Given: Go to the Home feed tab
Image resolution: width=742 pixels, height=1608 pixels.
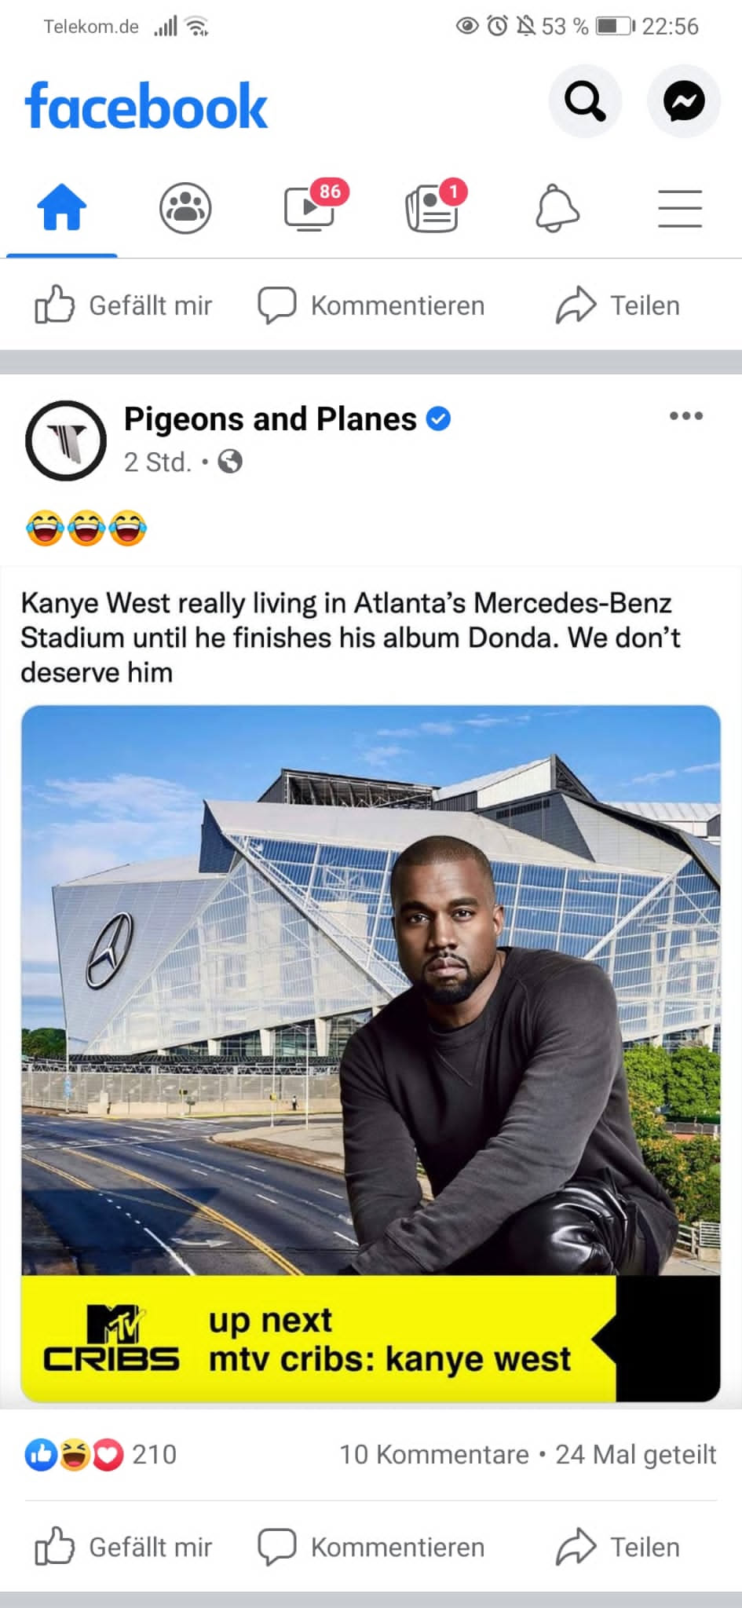Looking at the screenshot, I should pyautogui.click(x=62, y=208).
